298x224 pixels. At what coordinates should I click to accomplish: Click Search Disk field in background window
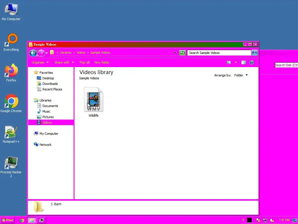[286, 65]
